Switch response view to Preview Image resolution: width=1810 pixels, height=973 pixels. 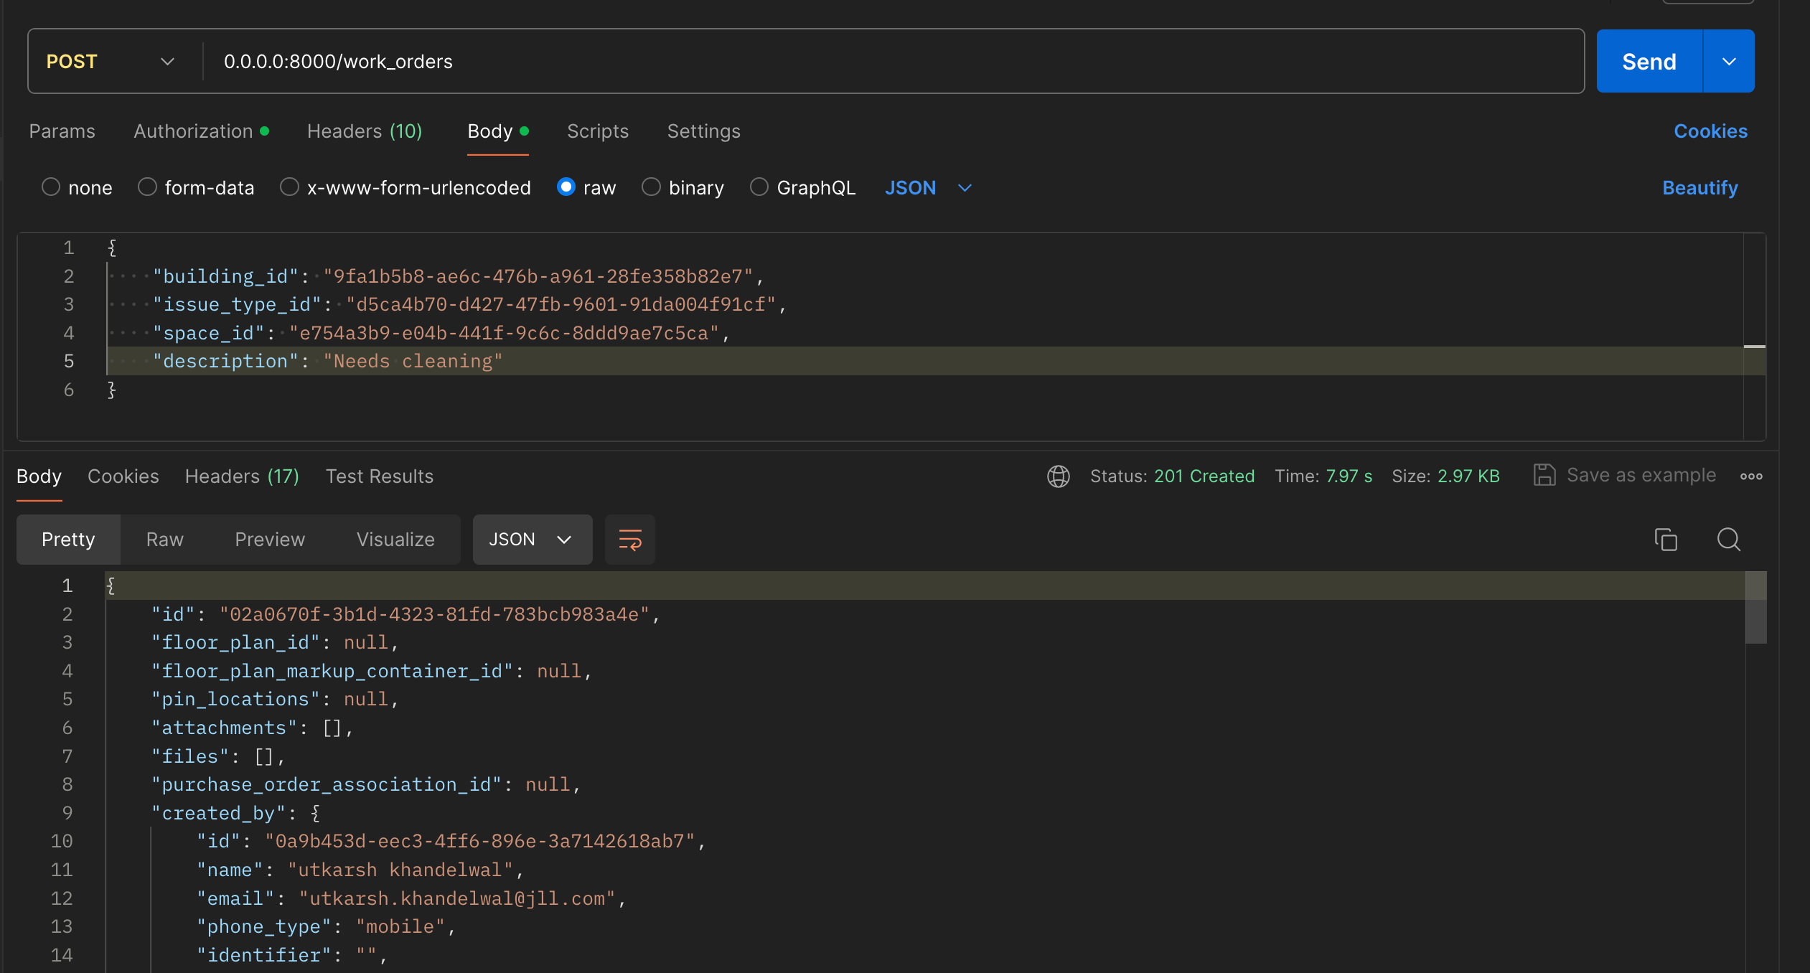(x=270, y=540)
